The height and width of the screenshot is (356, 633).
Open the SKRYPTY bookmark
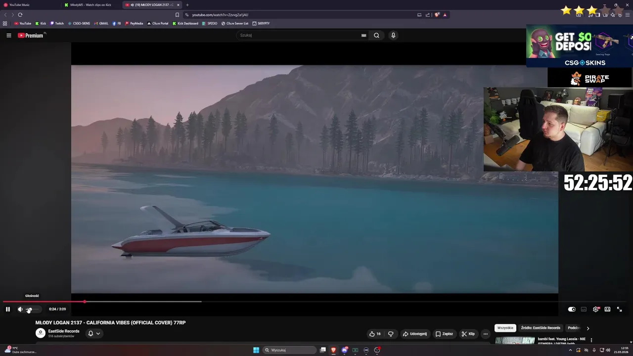(261, 23)
